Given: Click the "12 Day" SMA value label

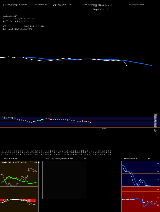Looking at the screenshot, I should tap(12, 6).
